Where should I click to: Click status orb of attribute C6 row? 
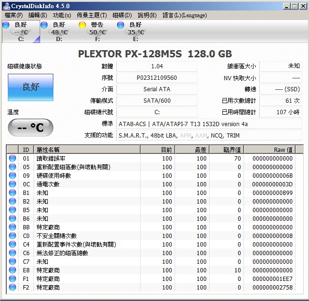12,253
